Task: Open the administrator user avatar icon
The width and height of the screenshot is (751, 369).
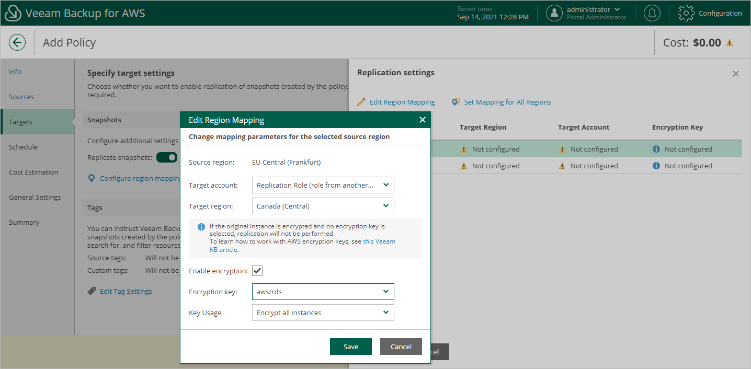Action: [x=554, y=13]
